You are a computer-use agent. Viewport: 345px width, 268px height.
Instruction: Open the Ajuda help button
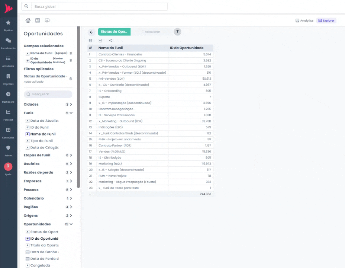8,167
